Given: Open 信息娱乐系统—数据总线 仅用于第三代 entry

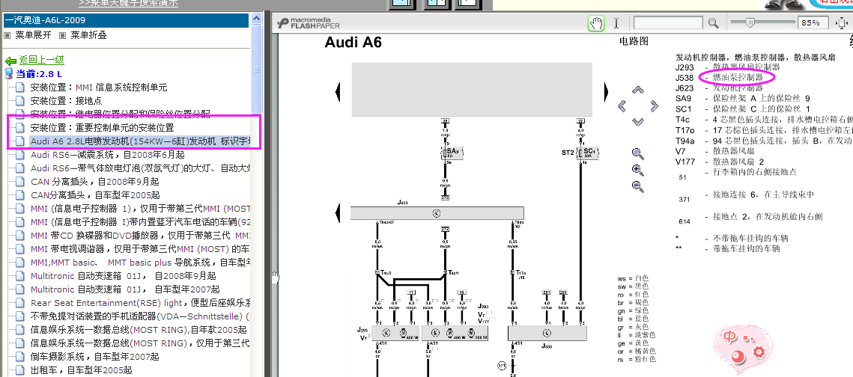Looking at the screenshot, I should pos(140,343).
